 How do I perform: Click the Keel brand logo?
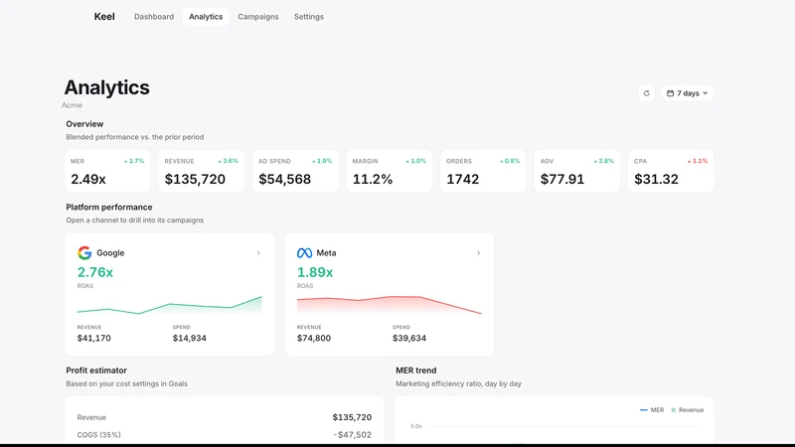[104, 17]
